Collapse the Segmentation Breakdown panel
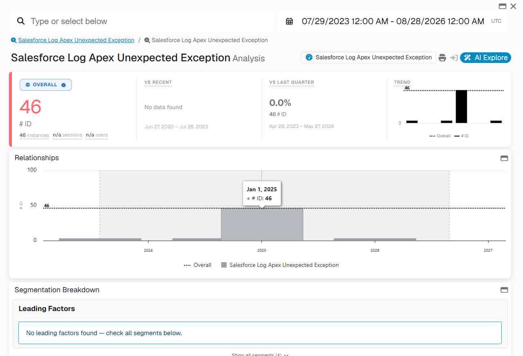 [504, 290]
